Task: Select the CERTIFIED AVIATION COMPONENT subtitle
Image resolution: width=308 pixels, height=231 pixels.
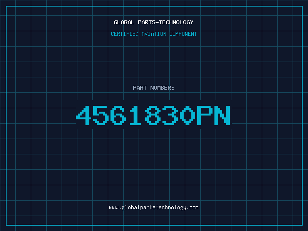Action: click(x=154, y=34)
